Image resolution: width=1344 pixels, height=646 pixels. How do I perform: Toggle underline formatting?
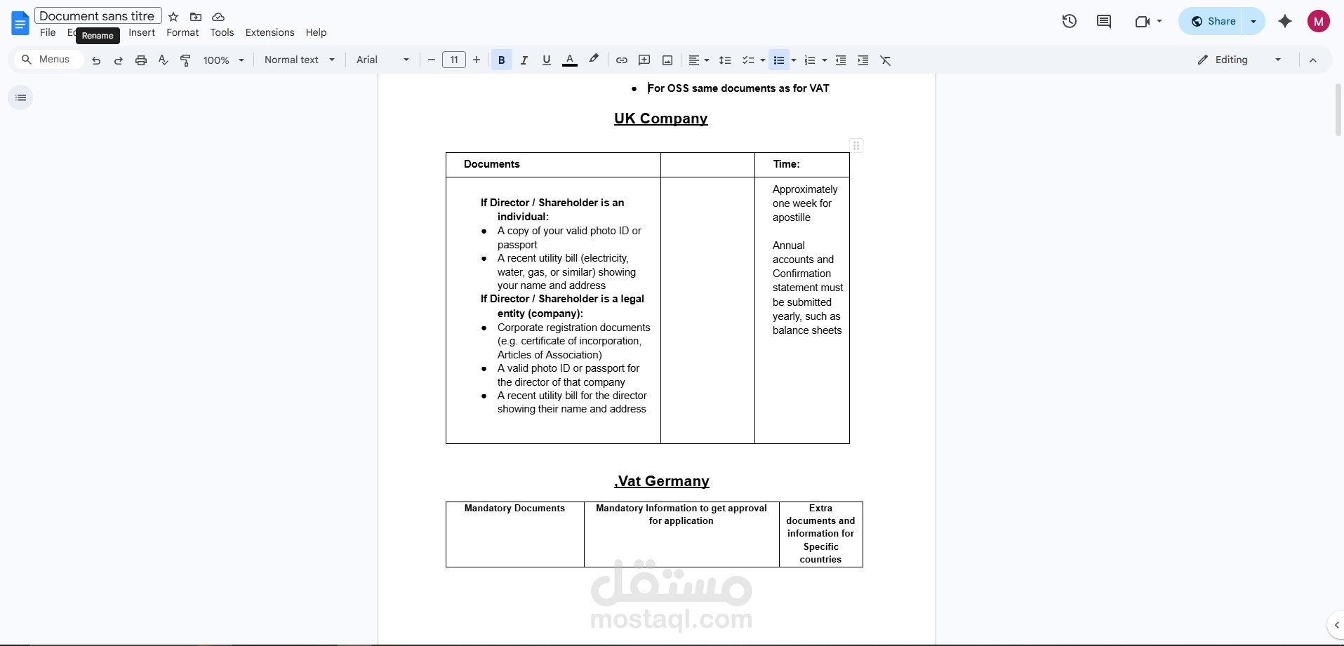(x=546, y=60)
